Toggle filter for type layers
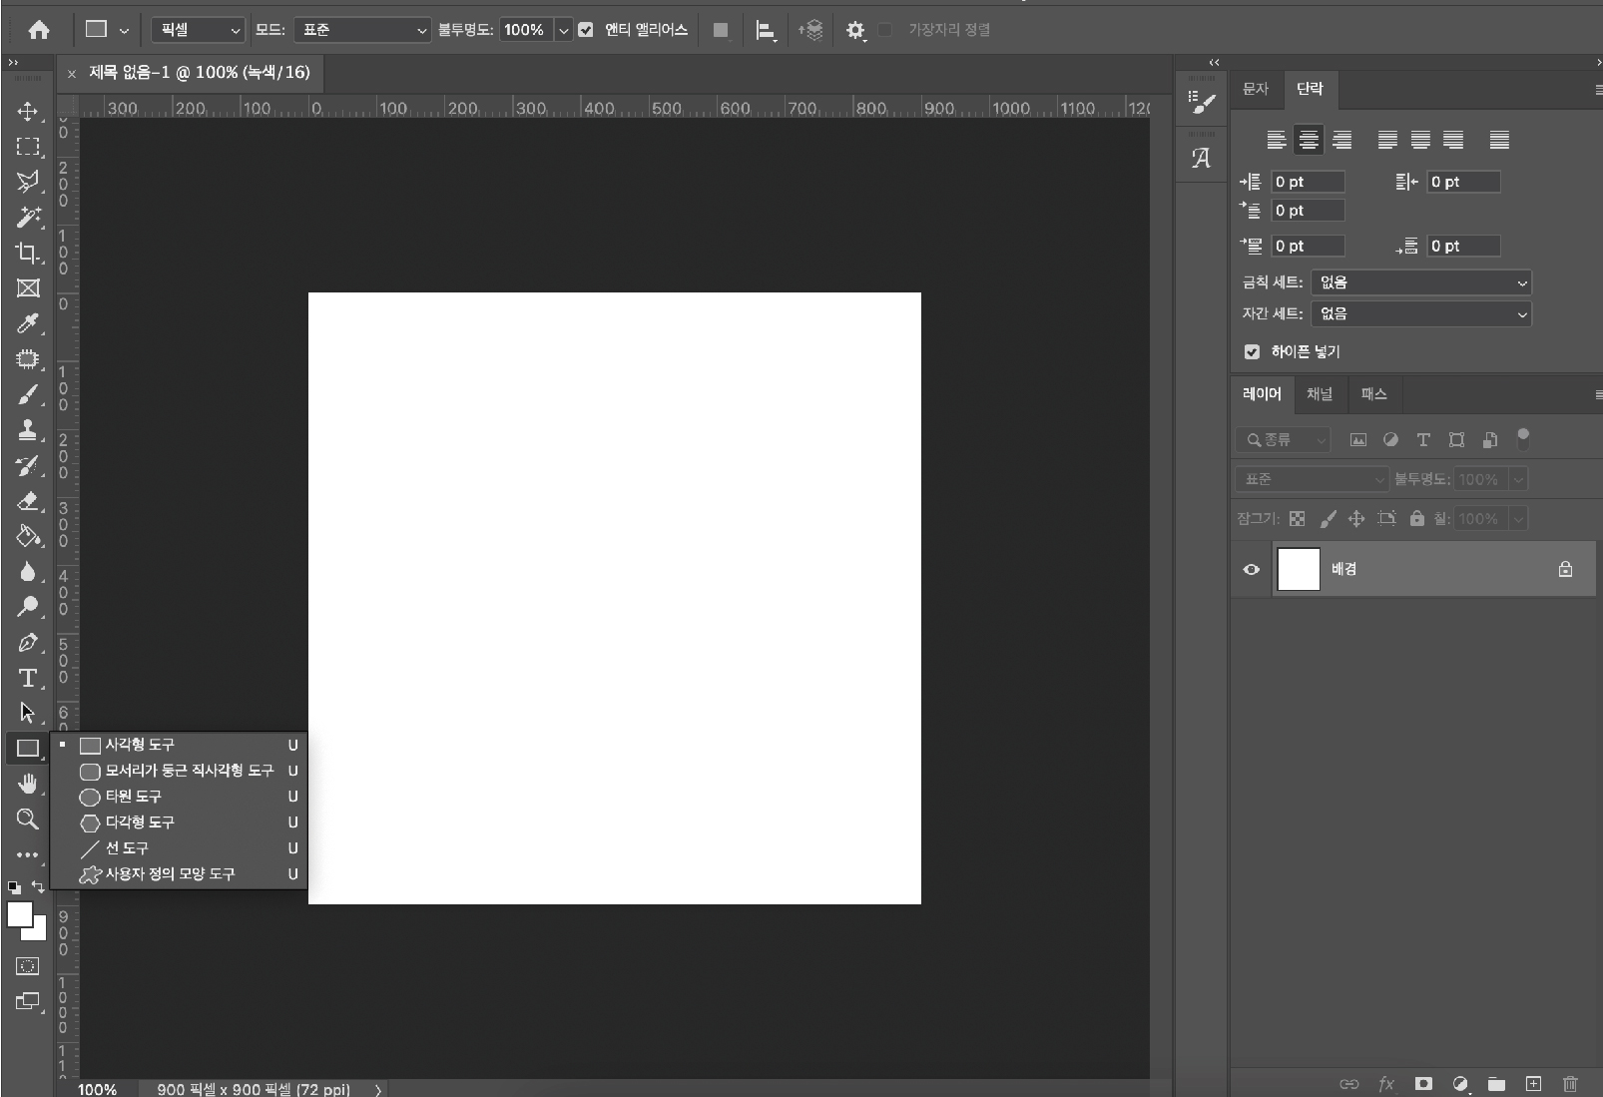Image resolution: width=1603 pixels, height=1097 pixels. (1423, 439)
